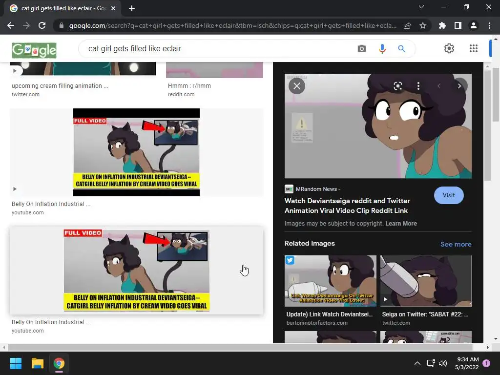Expand the tab search chevron
The height and width of the screenshot is (375, 500).
click(421, 7)
